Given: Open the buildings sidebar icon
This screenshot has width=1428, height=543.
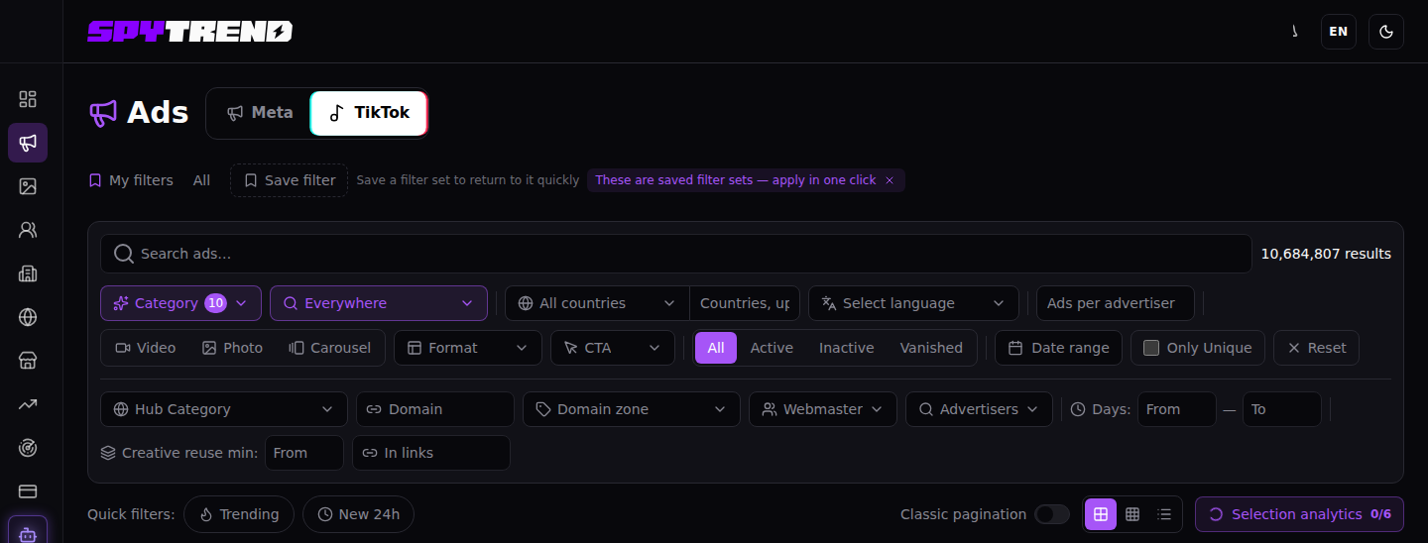Looking at the screenshot, I should click(28, 273).
